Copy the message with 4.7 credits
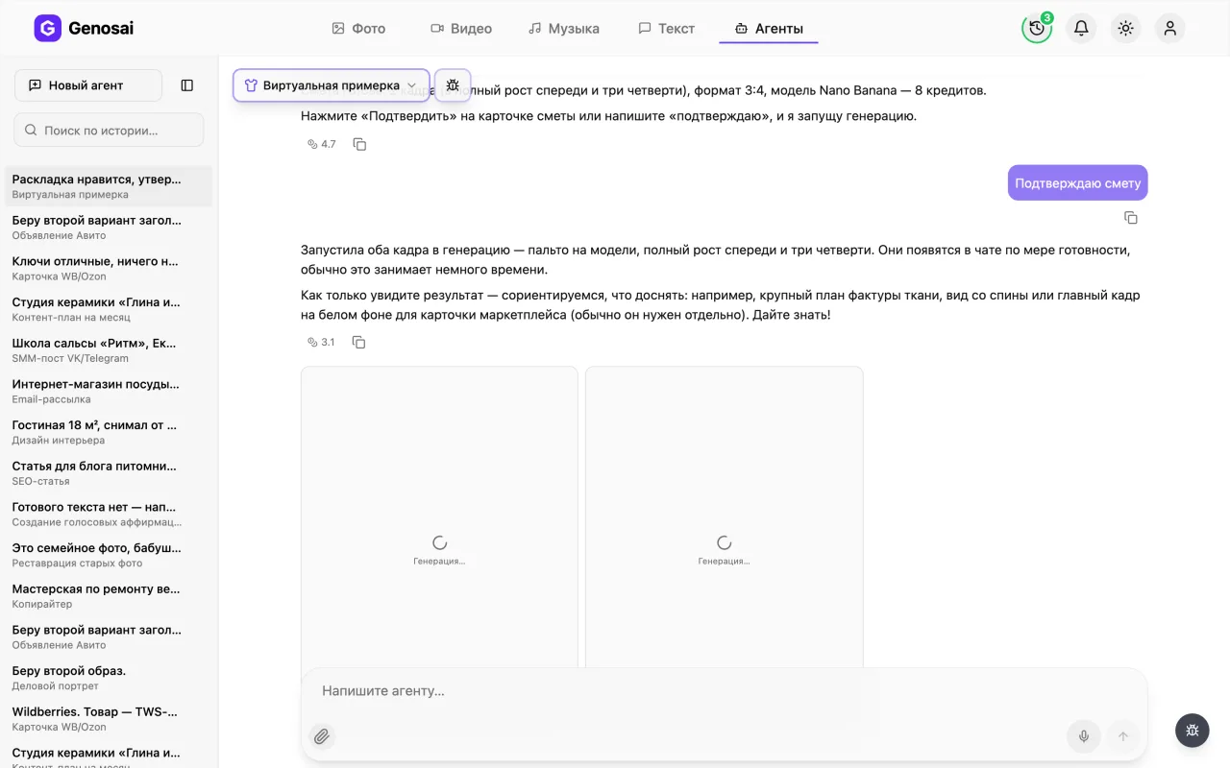This screenshot has height=768, width=1230. [x=360, y=144]
